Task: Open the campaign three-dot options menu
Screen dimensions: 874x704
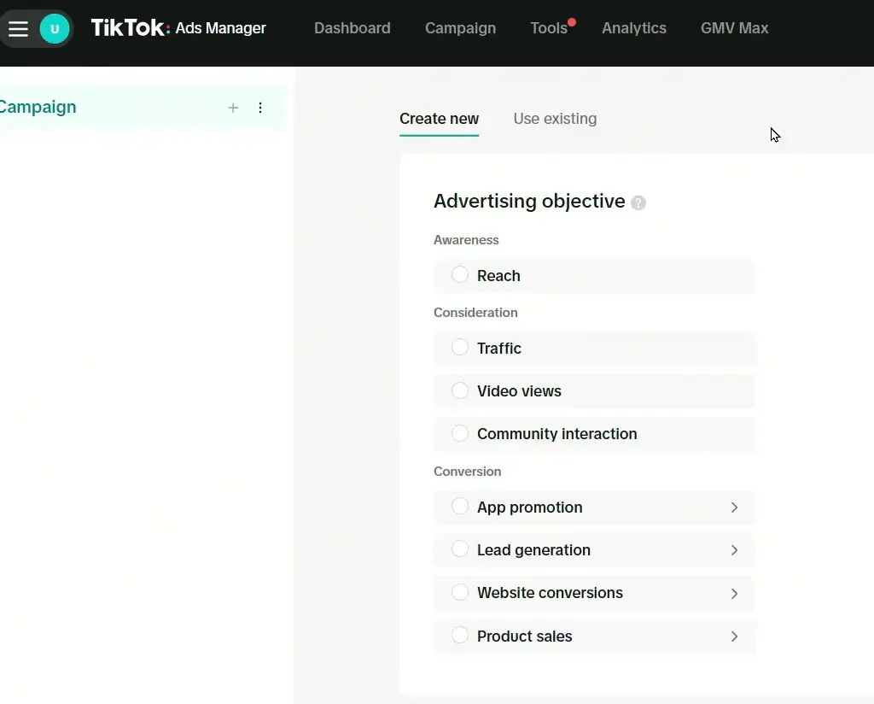Action: point(260,108)
